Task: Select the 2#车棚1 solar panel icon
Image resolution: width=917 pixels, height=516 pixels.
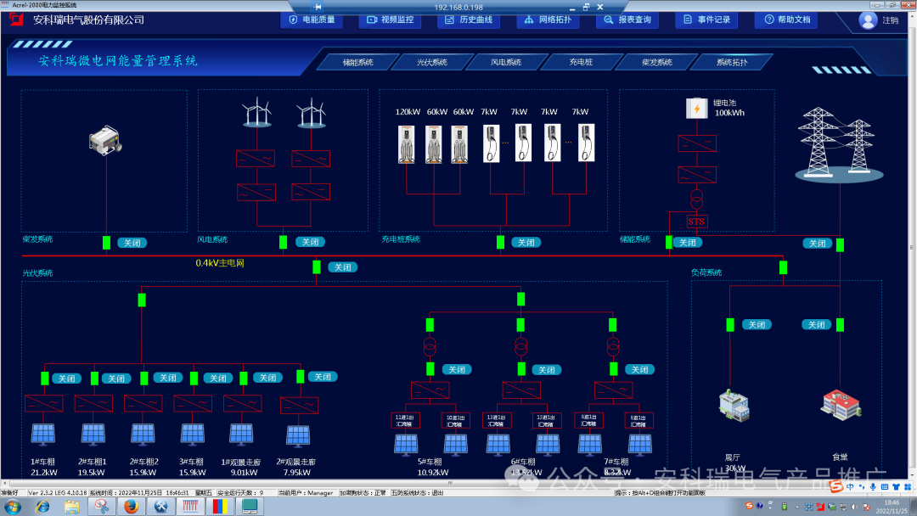Action: 93,435
